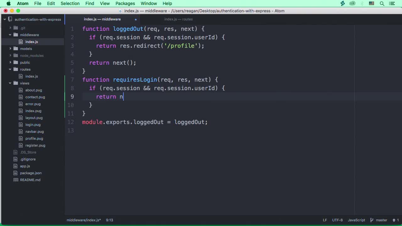Click the master branch label

click(x=382, y=220)
